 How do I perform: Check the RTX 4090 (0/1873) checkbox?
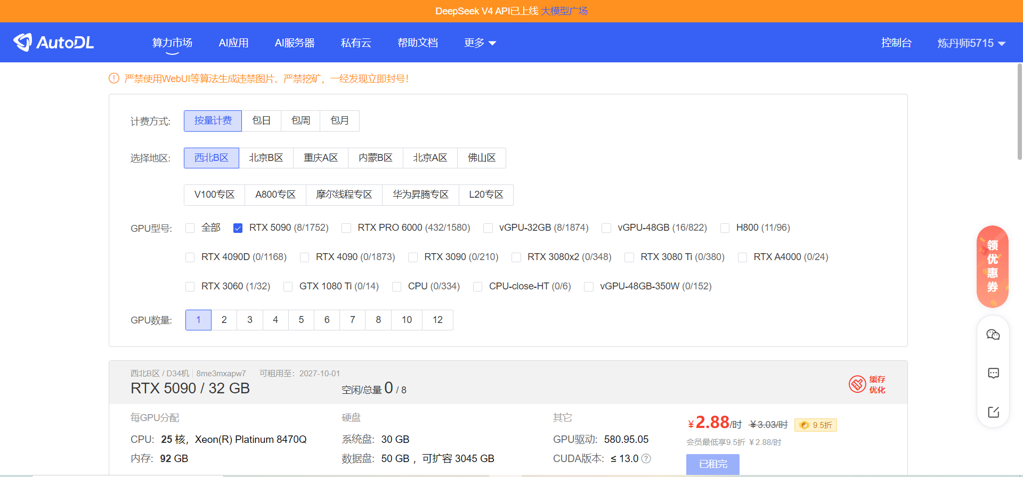click(304, 257)
